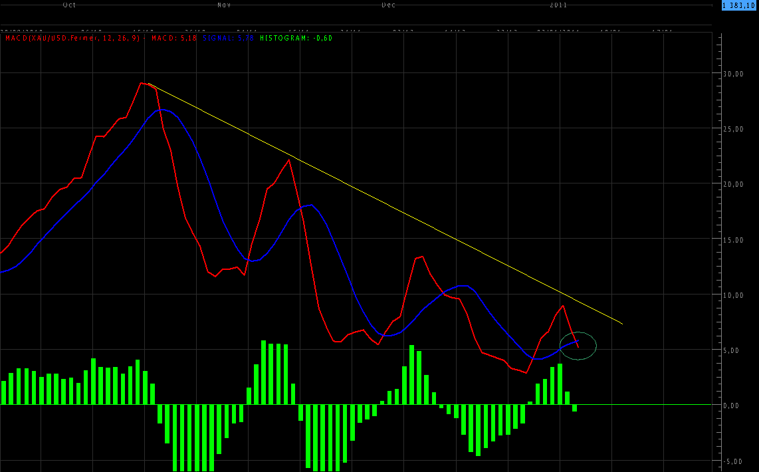Select the yellow descending trendline
Image resolution: width=759 pixels, height=472 pixels.
[x=385, y=203]
